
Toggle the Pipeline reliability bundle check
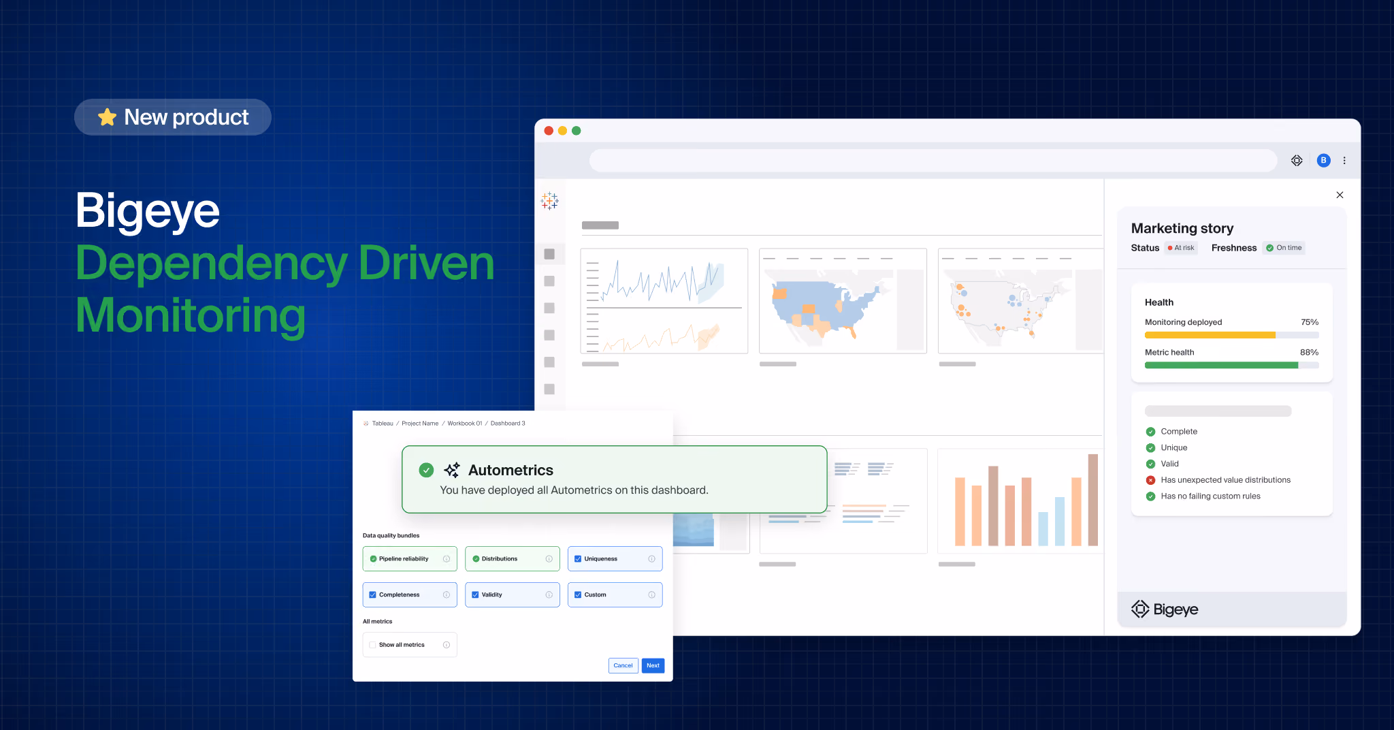(373, 559)
